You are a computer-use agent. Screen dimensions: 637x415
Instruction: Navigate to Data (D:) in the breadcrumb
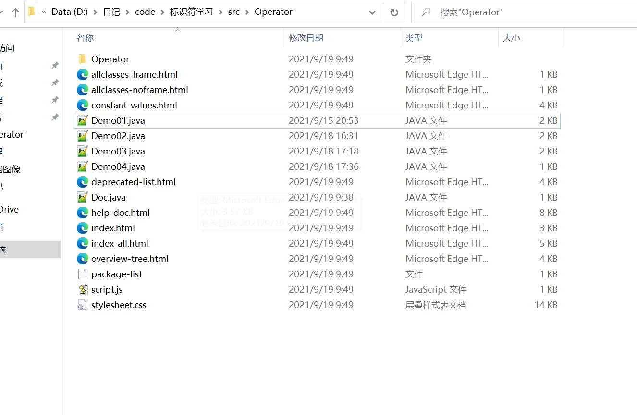(70, 12)
